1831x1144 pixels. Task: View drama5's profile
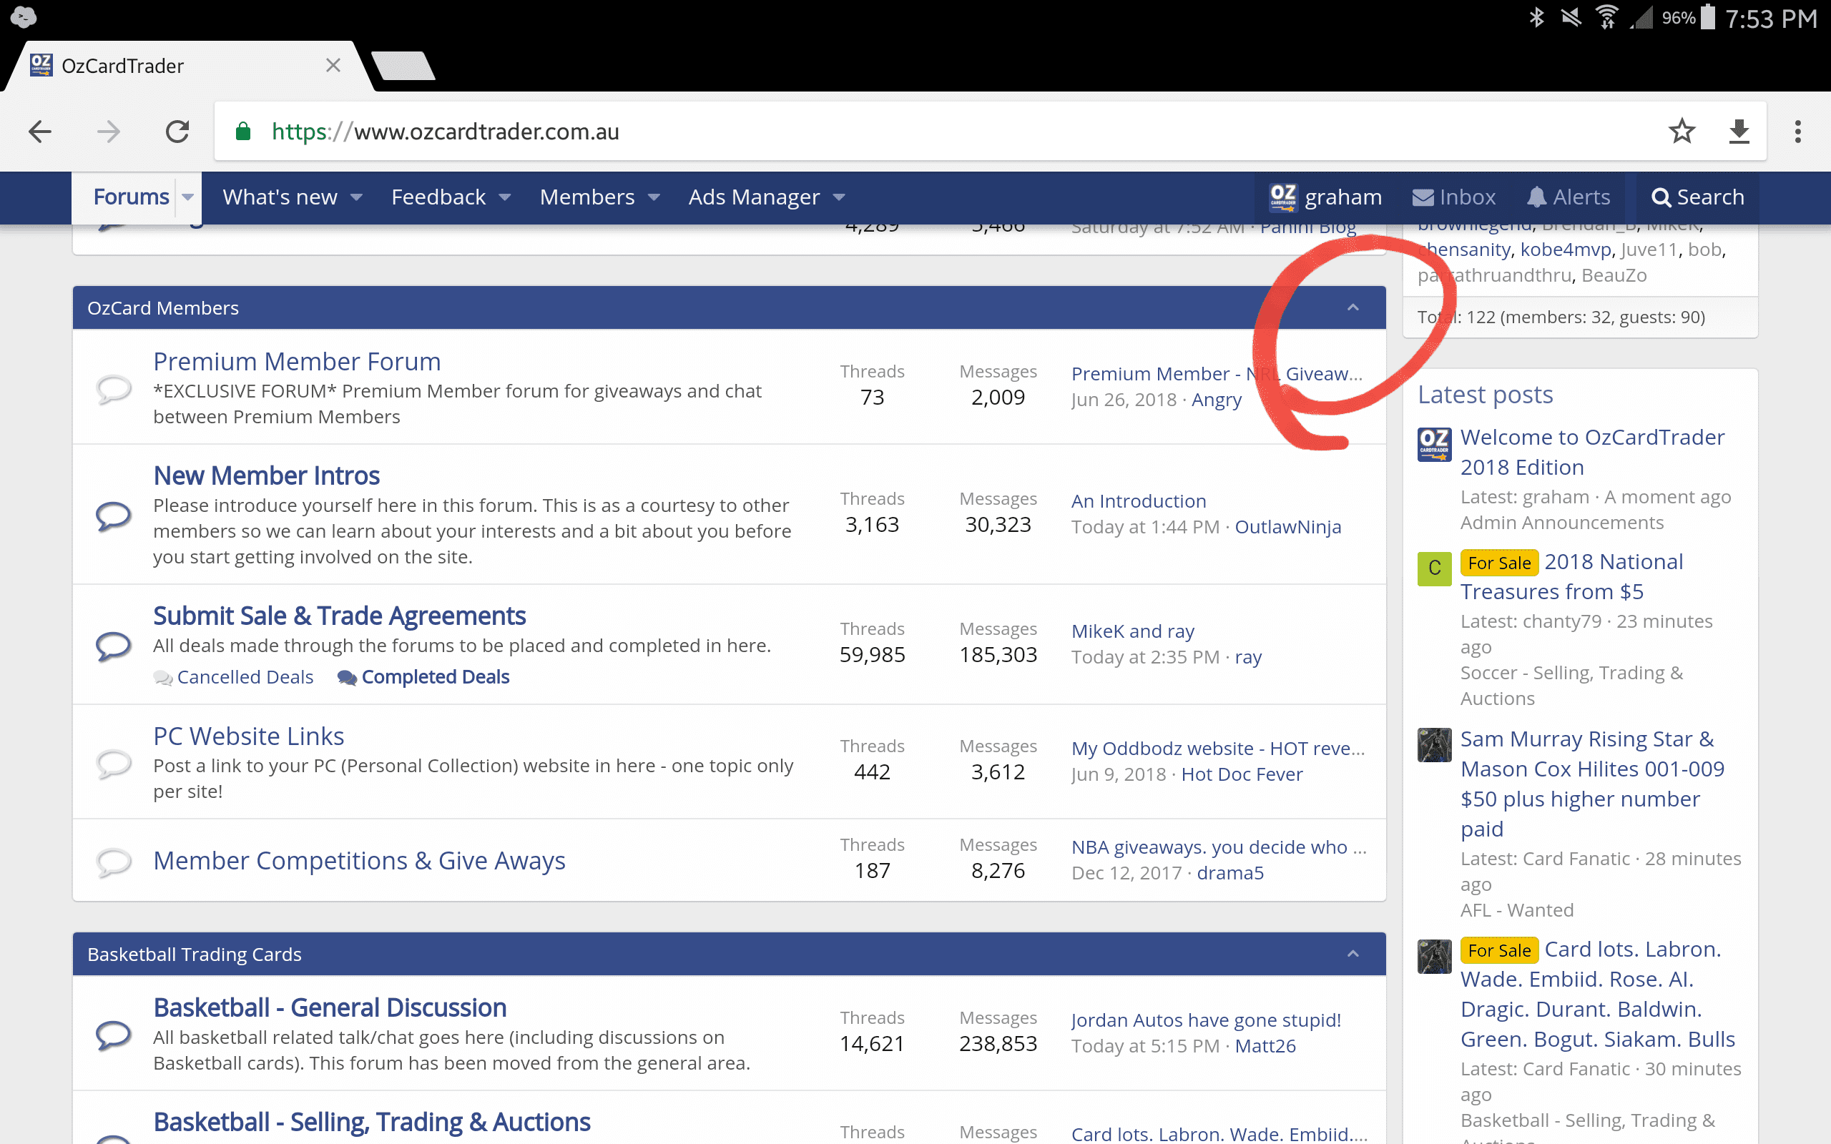click(x=1230, y=872)
